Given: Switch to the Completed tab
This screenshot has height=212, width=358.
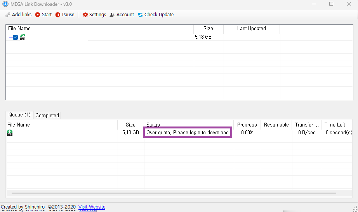Looking at the screenshot, I should (x=47, y=115).
